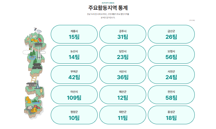Select the 태안군 11팀 card

pos(123,115)
